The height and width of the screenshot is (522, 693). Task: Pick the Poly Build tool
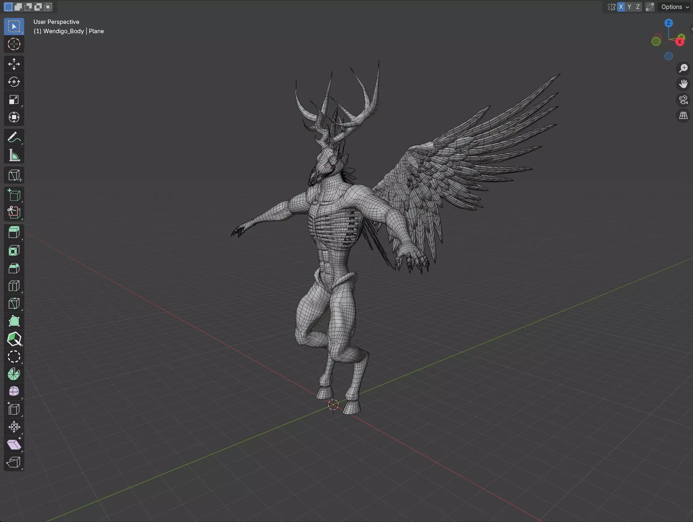tap(14, 321)
